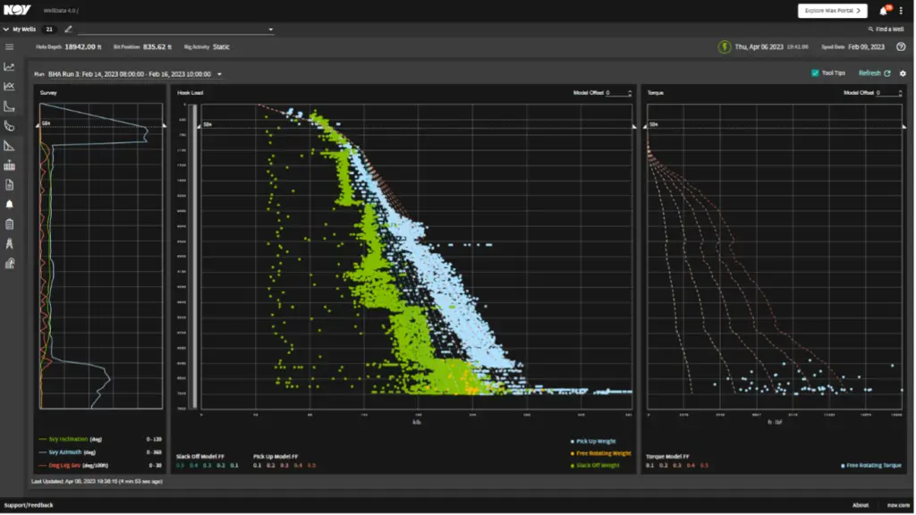Toggle the Free Rotating Weight series in the legend
916x515 pixels.
[x=601, y=453]
